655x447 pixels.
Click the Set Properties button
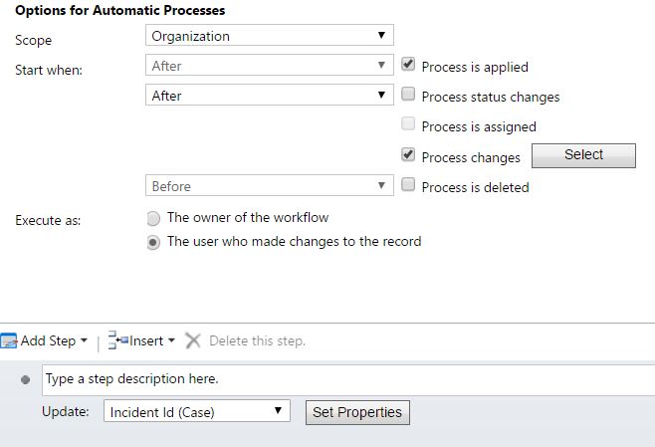(x=357, y=411)
